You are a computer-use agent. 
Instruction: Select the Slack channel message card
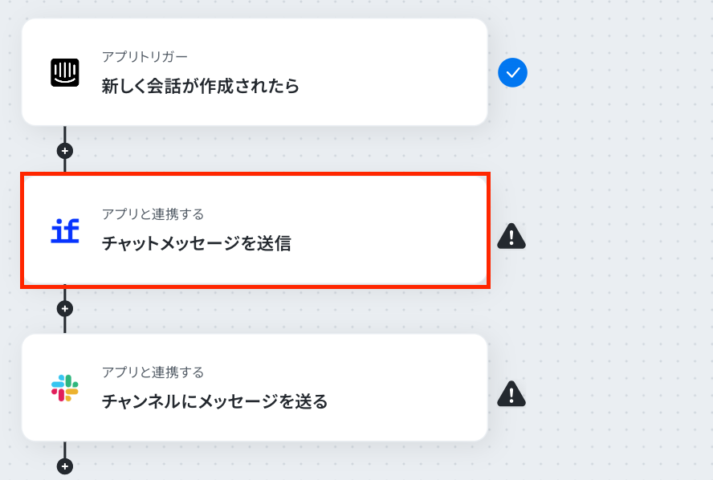[255, 388]
